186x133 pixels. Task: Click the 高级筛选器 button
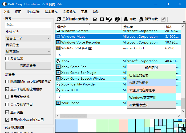tap(28, 66)
